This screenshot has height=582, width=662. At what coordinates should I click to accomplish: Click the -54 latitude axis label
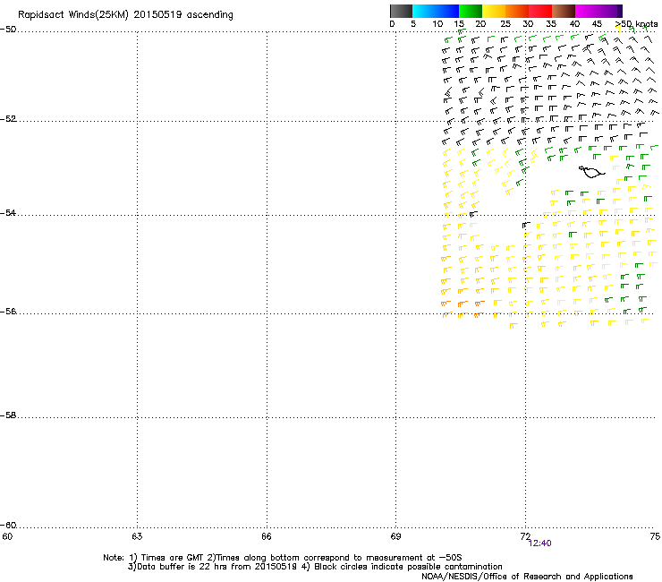point(8,213)
